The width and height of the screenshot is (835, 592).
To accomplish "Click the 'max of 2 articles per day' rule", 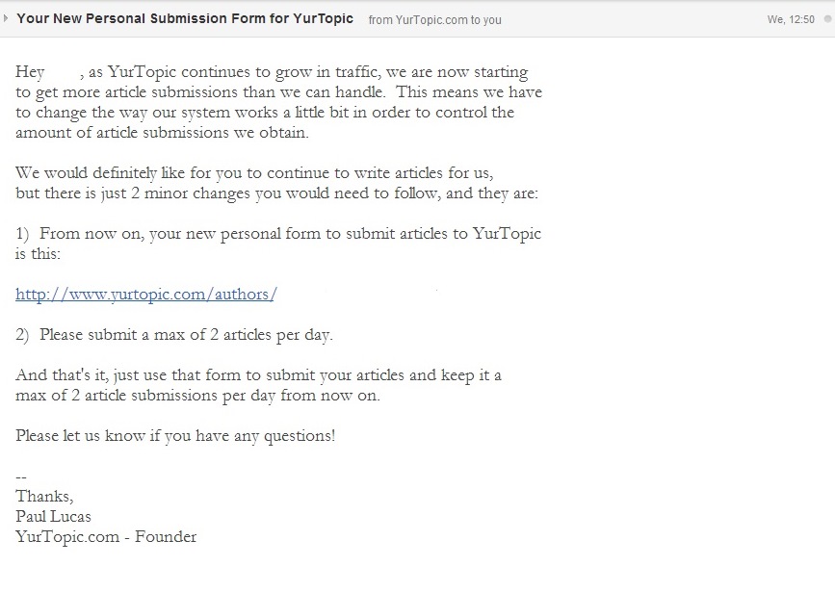I will 174,335.
